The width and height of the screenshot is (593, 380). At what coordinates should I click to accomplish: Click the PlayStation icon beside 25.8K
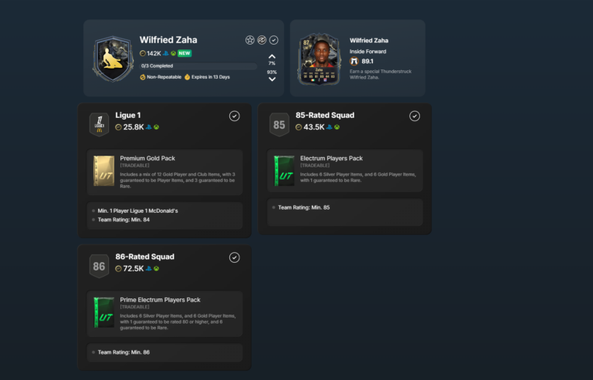[148, 127]
